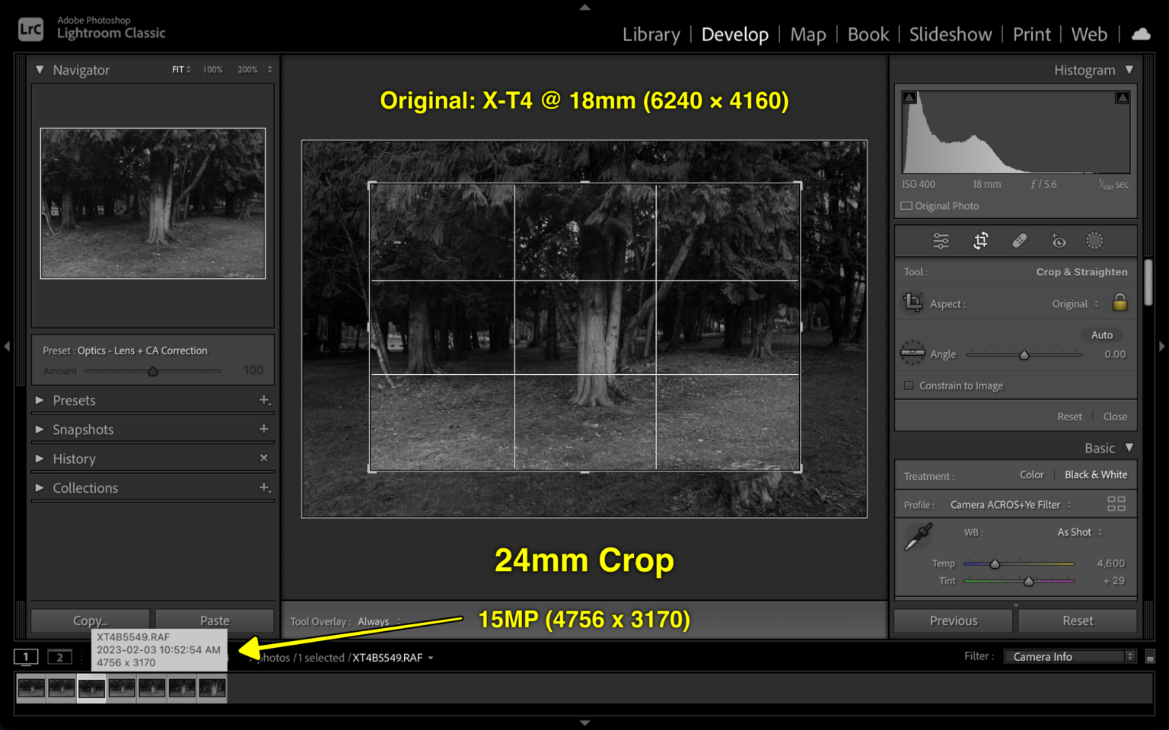Click the Temp slider handle
Viewport: 1169px width, 730px height.
click(x=994, y=563)
